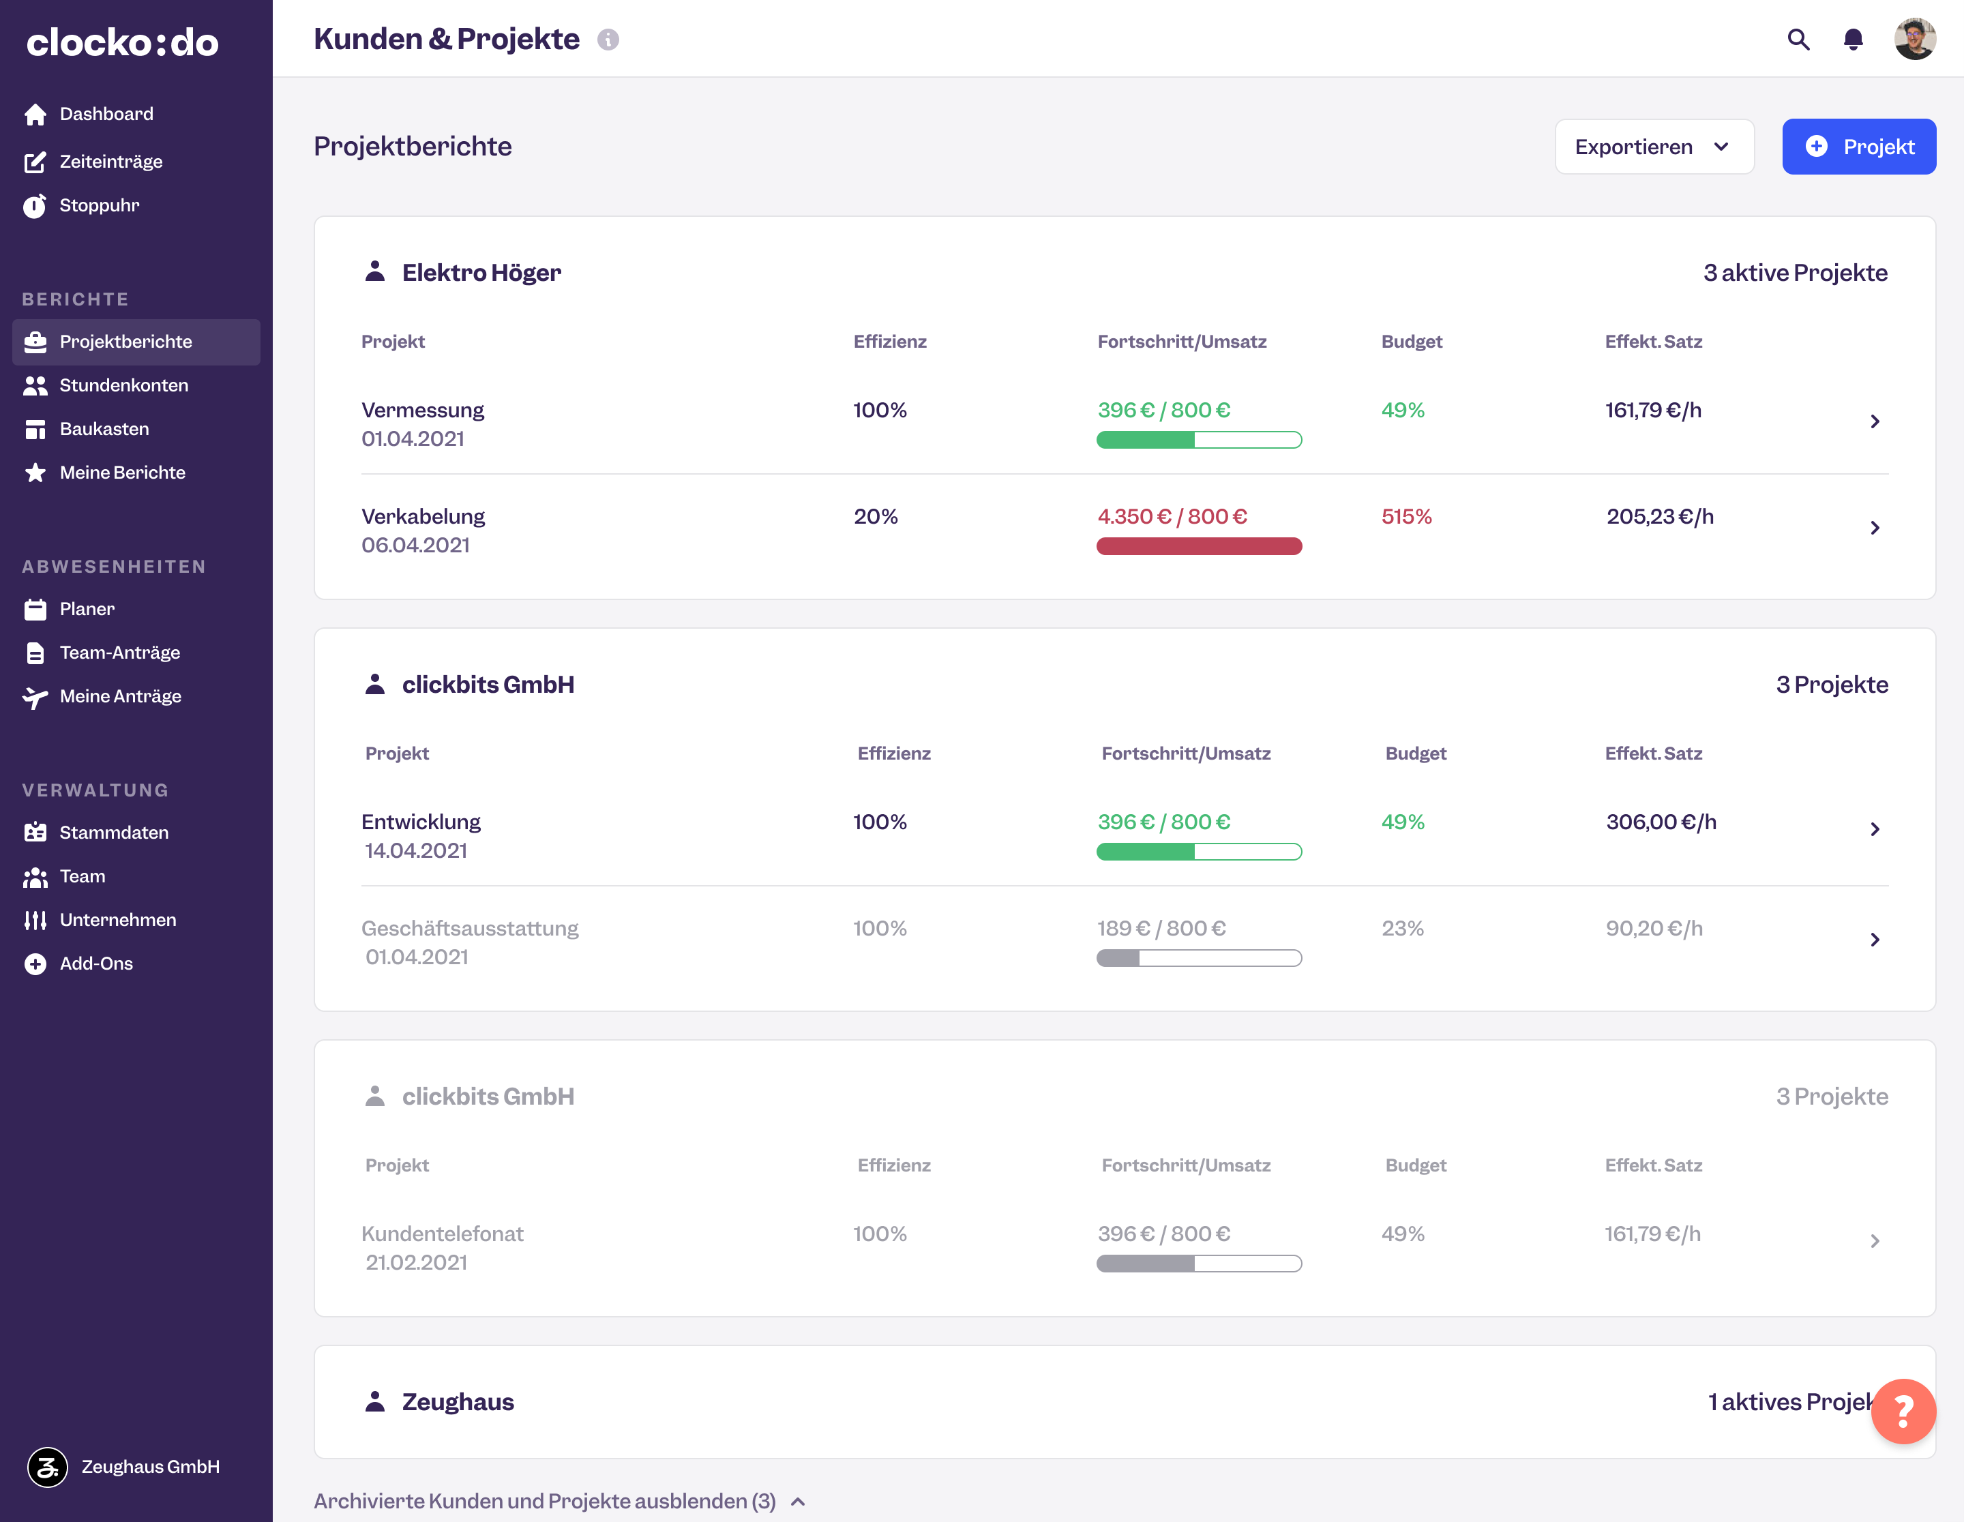
Task: Collapse archived customers via the chevron
Action: [796, 1502]
